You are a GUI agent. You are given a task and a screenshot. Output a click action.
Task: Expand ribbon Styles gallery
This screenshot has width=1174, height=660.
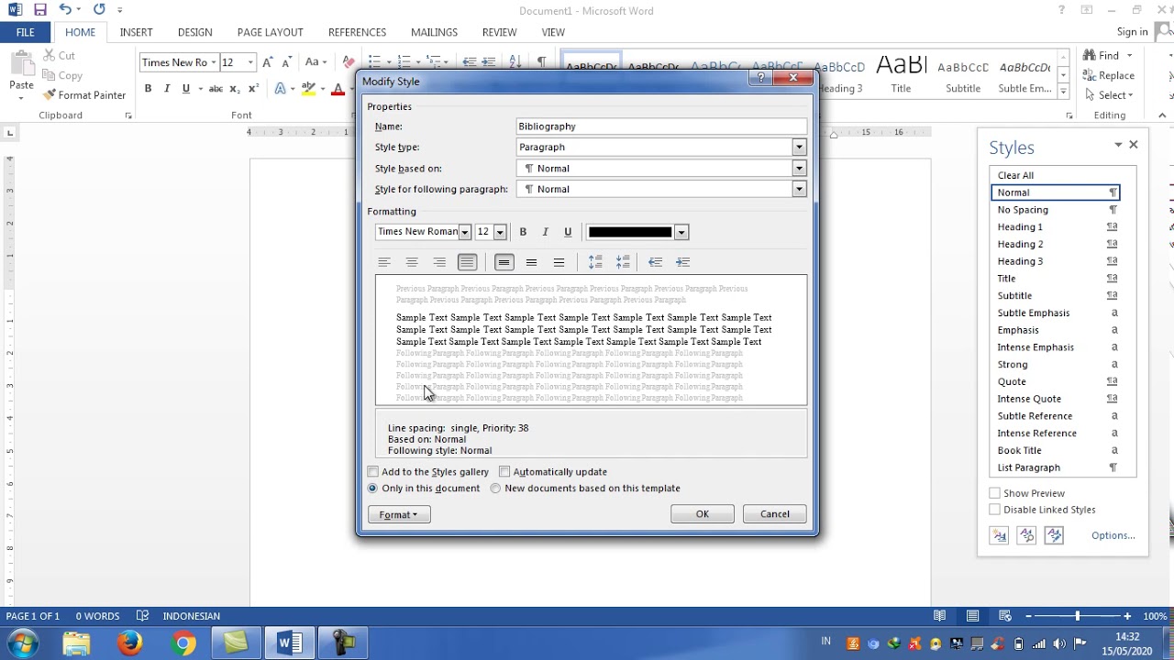[1063, 92]
